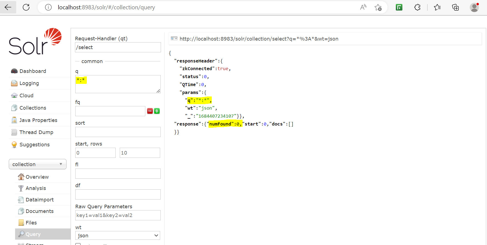Click the Documents icon
The image size is (487, 245).
coord(21,211)
